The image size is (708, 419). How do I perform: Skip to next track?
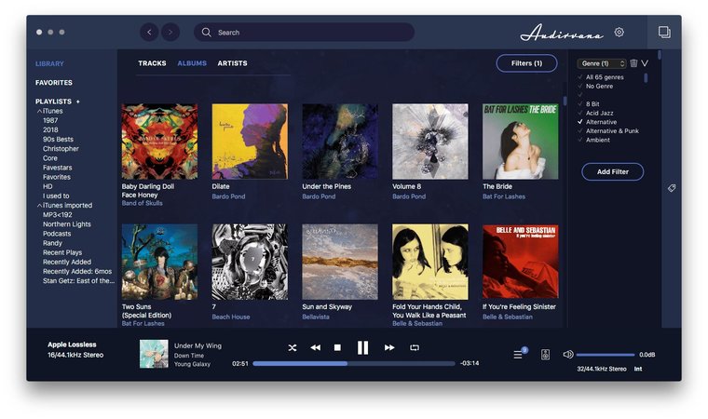(389, 347)
